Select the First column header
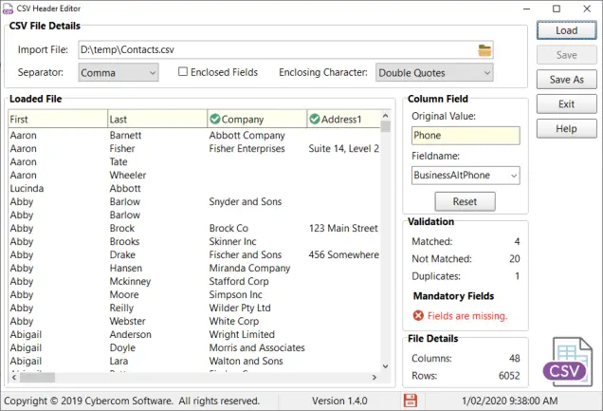603x411 pixels. pos(58,119)
